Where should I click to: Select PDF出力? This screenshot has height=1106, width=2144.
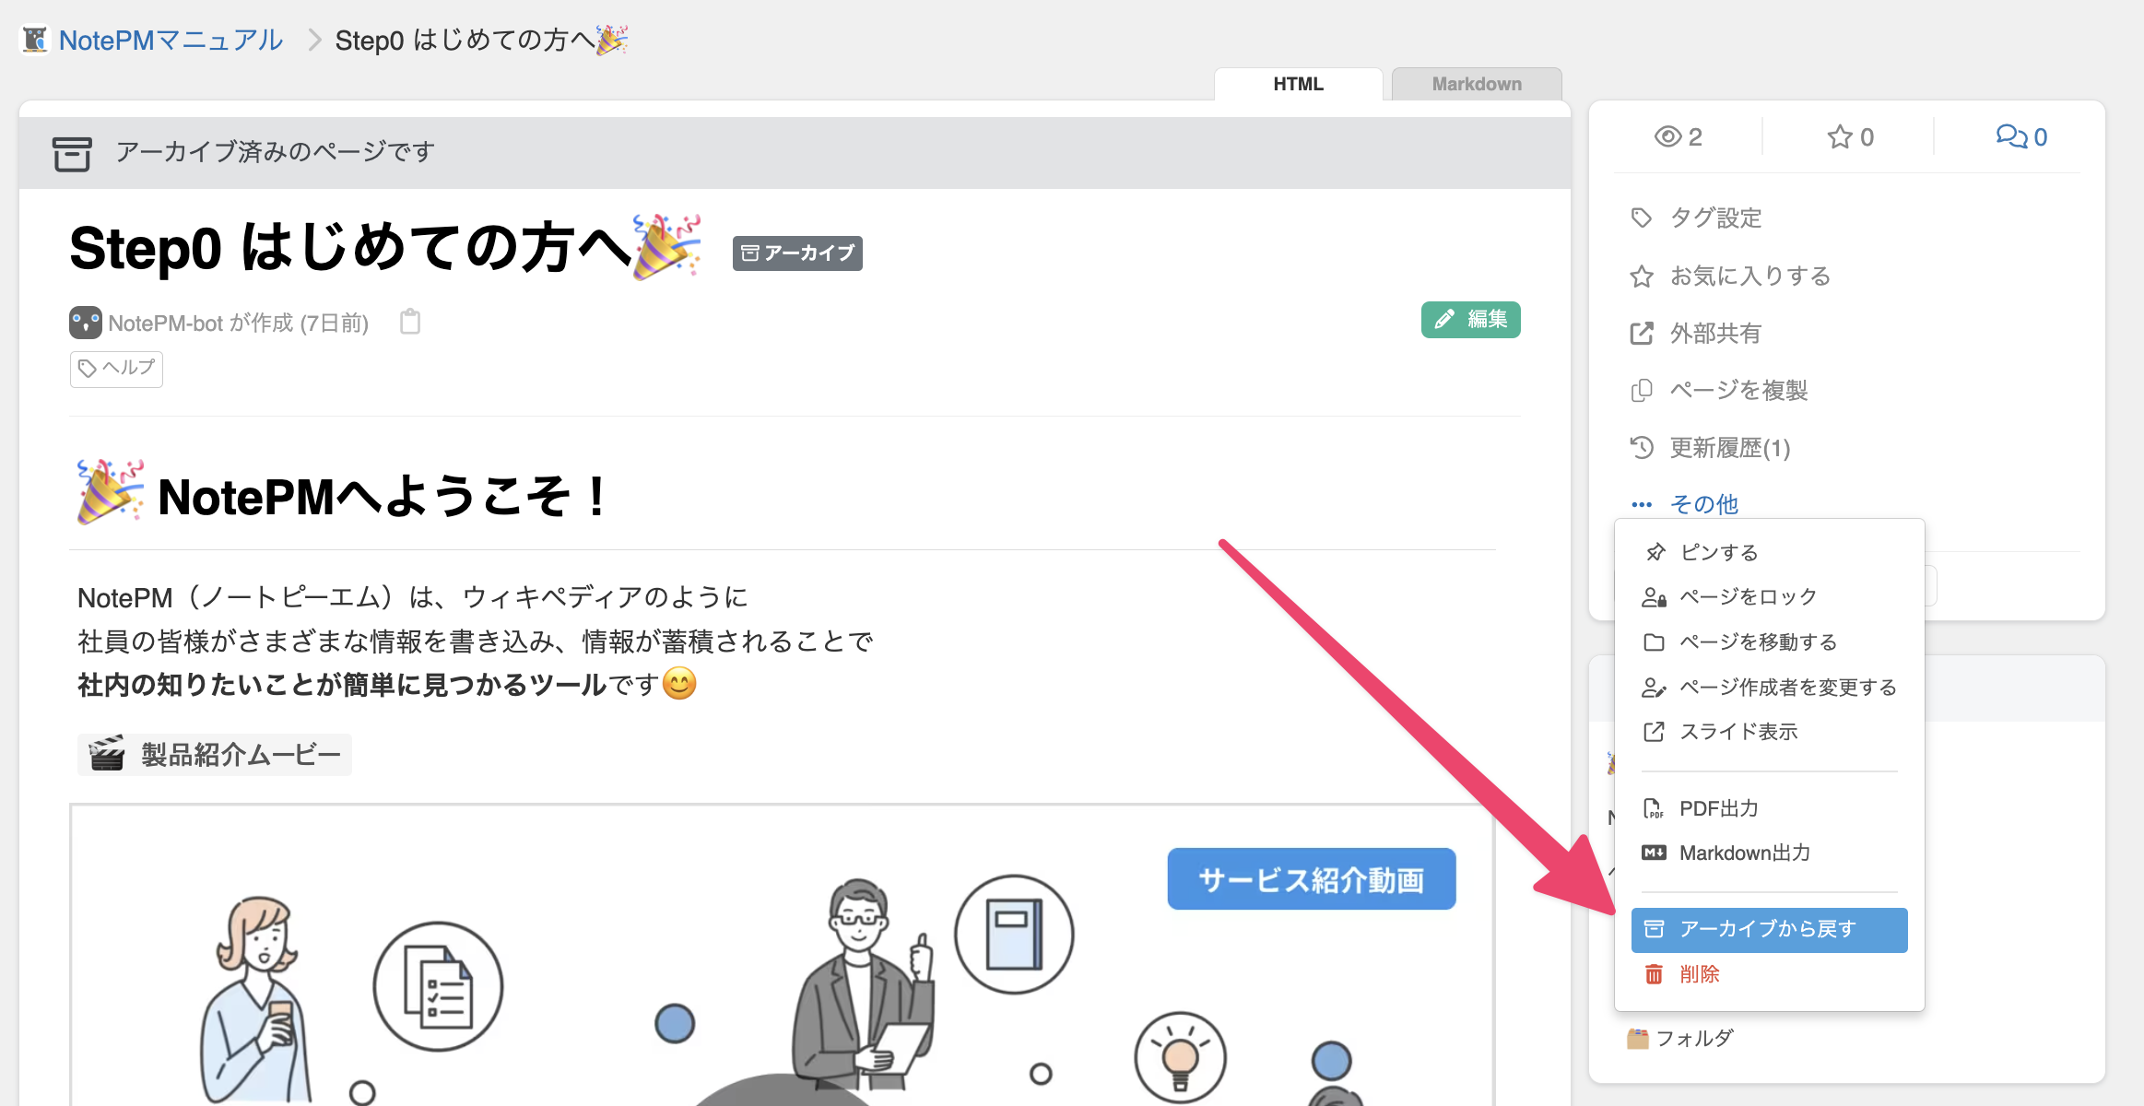pyautogui.click(x=1769, y=808)
